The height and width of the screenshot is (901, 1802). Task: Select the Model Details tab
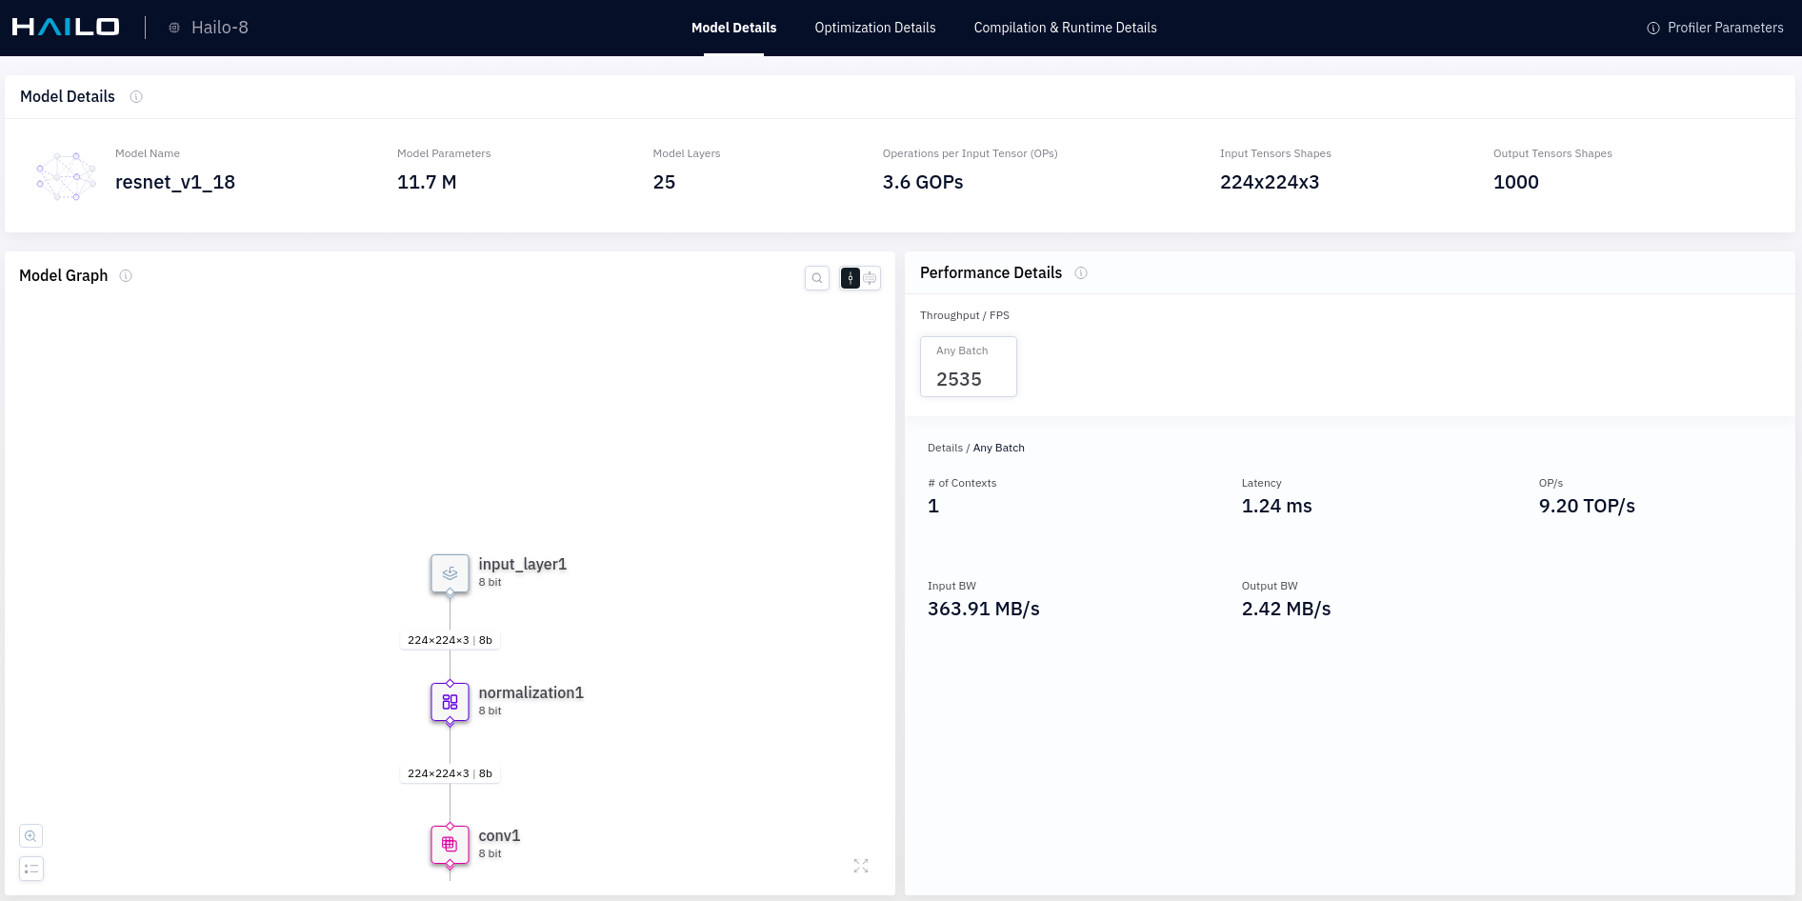(x=733, y=28)
